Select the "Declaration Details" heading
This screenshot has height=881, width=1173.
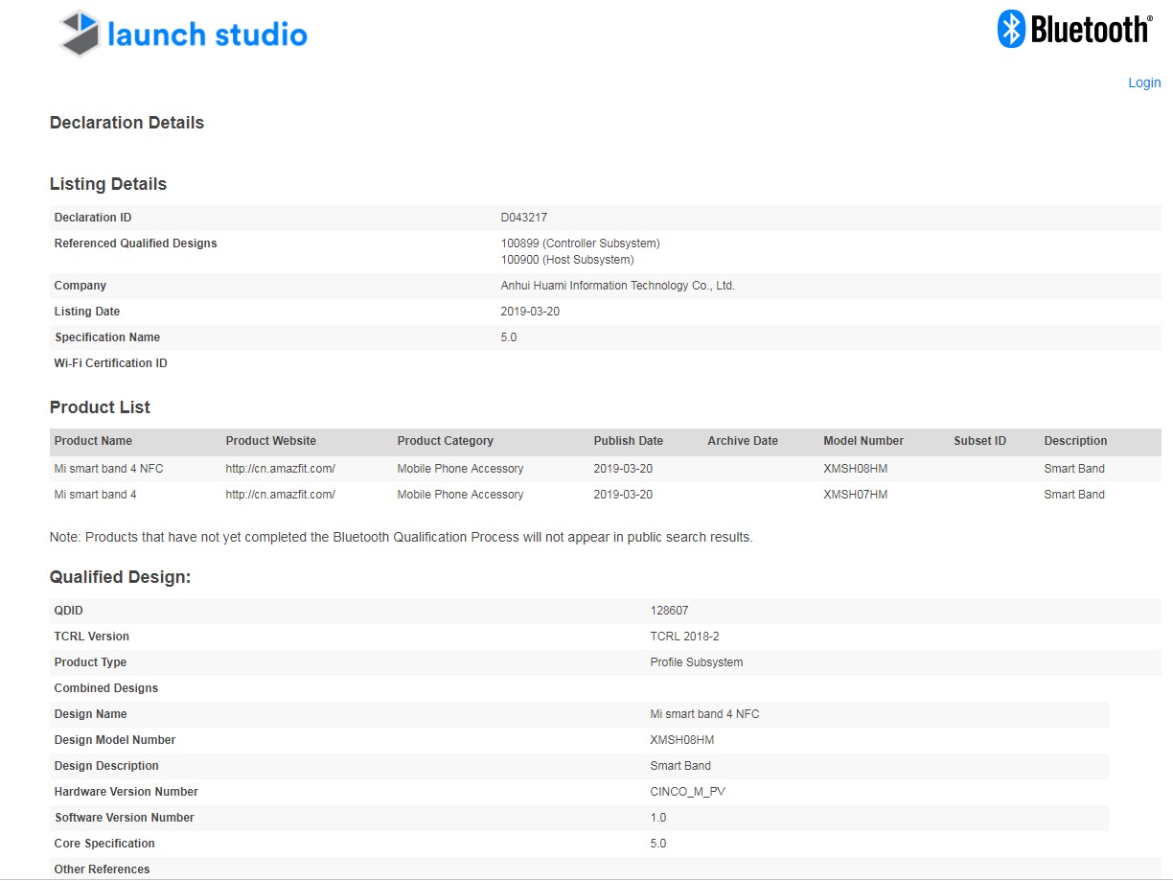point(126,123)
